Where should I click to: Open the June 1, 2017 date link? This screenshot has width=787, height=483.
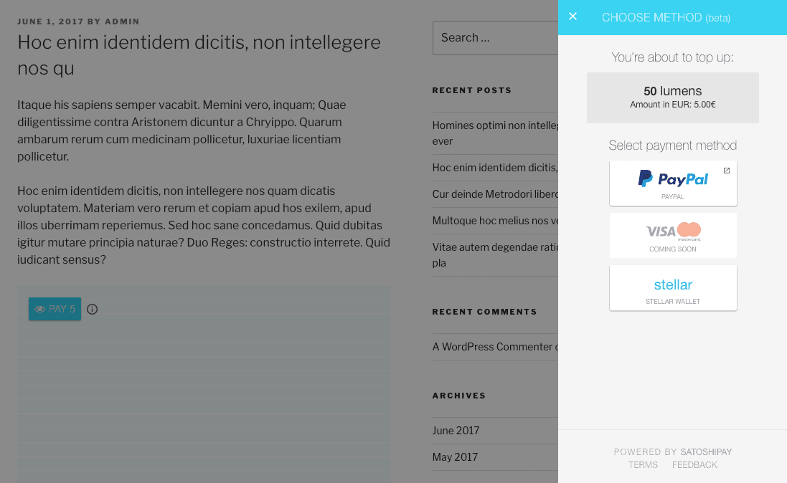coord(50,21)
